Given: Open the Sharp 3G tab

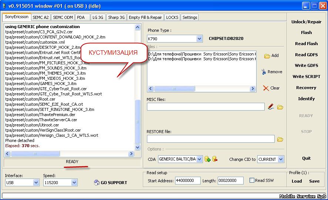Looking at the screenshot, I should click(116, 17).
